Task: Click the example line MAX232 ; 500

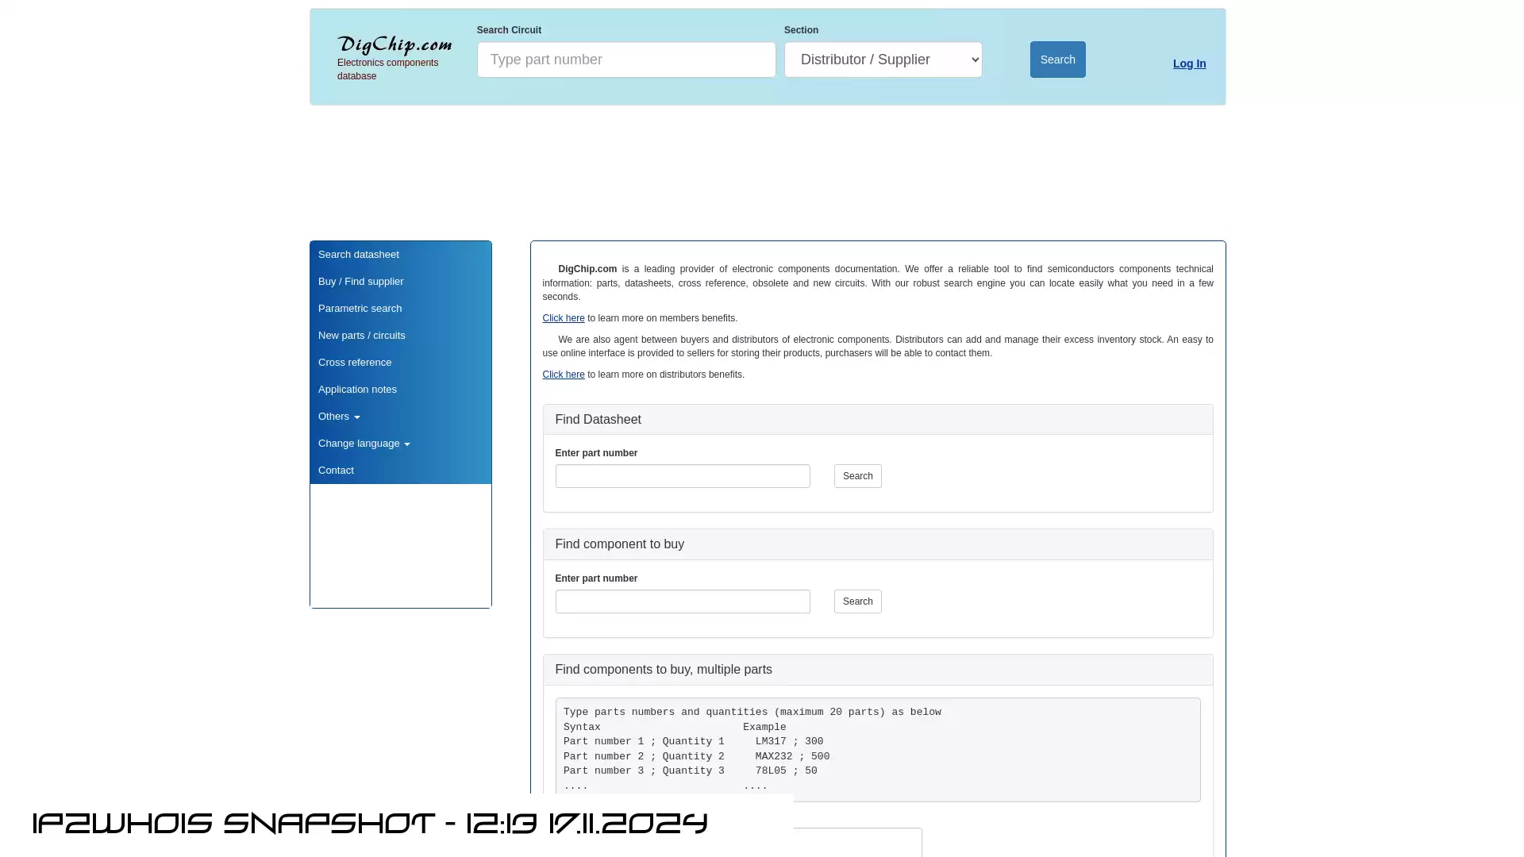Action: 792,757
